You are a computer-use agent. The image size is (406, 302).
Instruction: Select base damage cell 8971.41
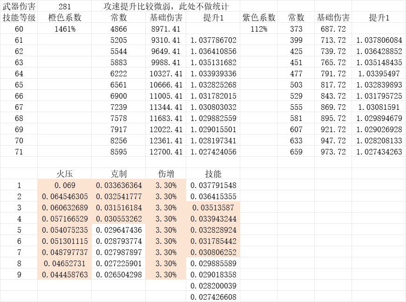coord(166,29)
